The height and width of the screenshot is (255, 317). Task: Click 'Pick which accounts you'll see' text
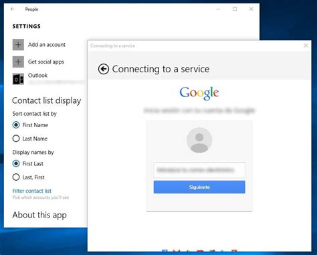41,197
